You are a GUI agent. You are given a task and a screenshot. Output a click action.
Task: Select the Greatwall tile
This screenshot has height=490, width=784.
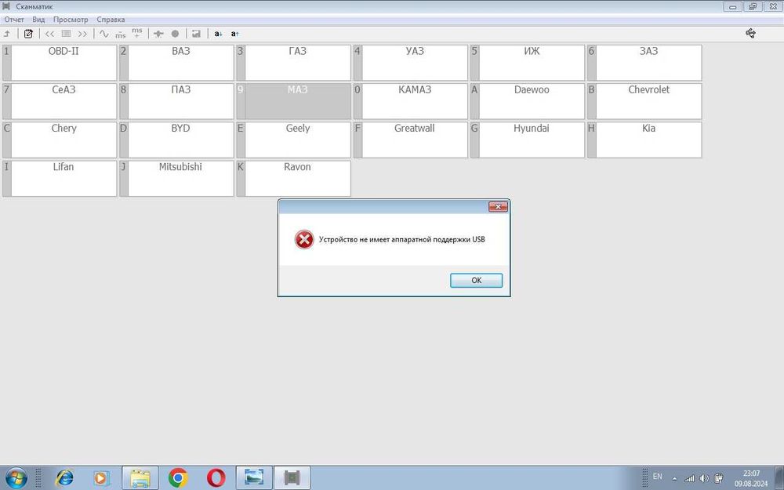tap(411, 140)
